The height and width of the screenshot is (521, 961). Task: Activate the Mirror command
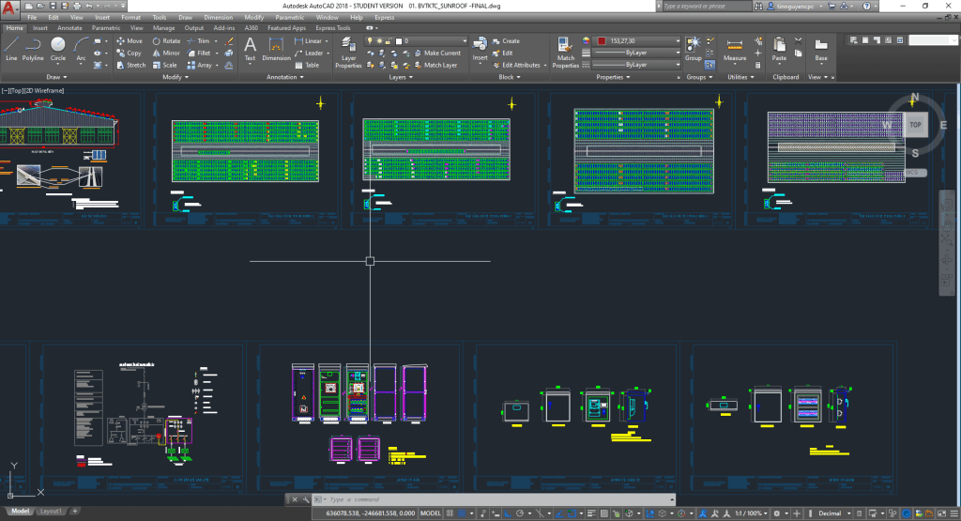[x=166, y=54]
